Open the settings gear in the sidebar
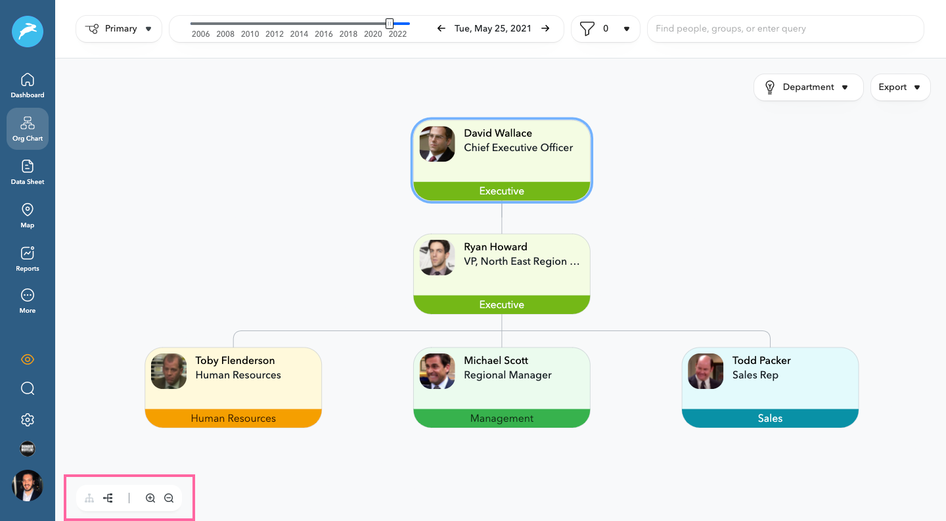This screenshot has height=521, width=946. click(27, 419)
